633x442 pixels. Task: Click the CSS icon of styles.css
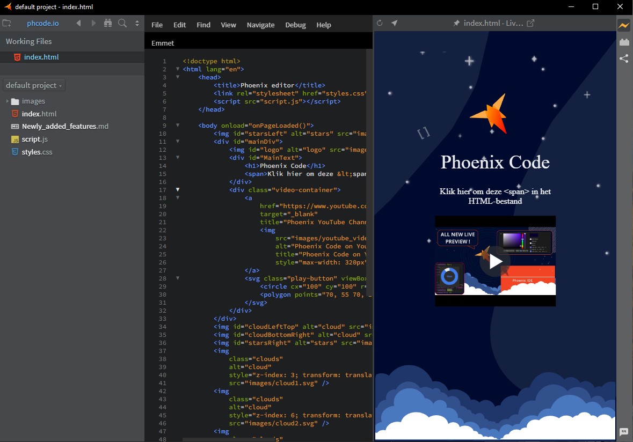(x=15, y=152)
